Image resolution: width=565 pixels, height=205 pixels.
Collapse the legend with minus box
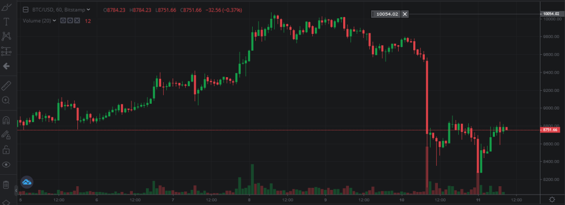[26, 10]
